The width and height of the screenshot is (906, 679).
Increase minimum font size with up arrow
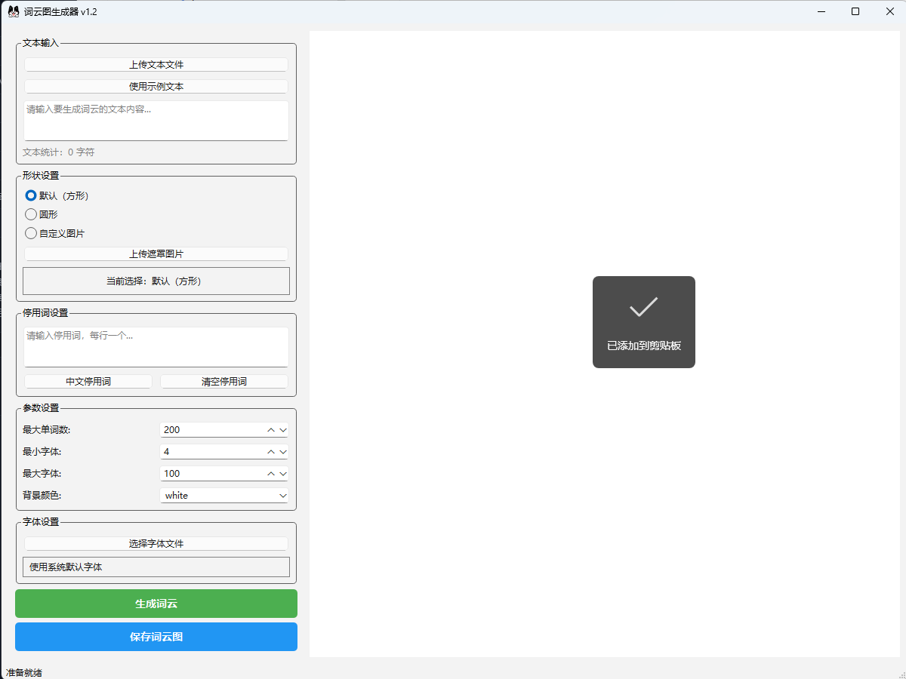[271, 452]
